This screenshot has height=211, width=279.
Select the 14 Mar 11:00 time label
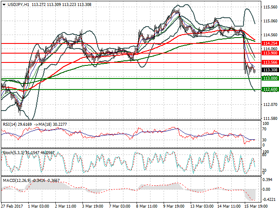229,206
